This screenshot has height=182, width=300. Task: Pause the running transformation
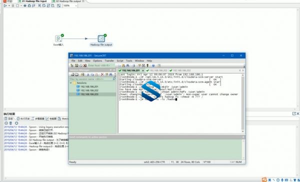click(x=13, y=5)
